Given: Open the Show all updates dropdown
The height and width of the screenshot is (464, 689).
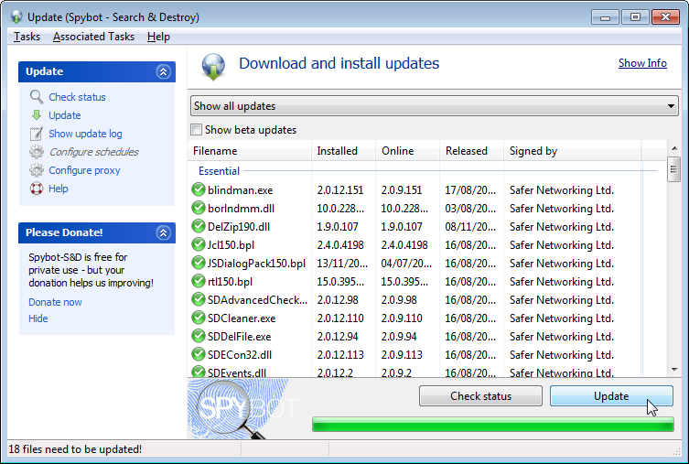Looking at the screenshot, I should tap(435, 106).
